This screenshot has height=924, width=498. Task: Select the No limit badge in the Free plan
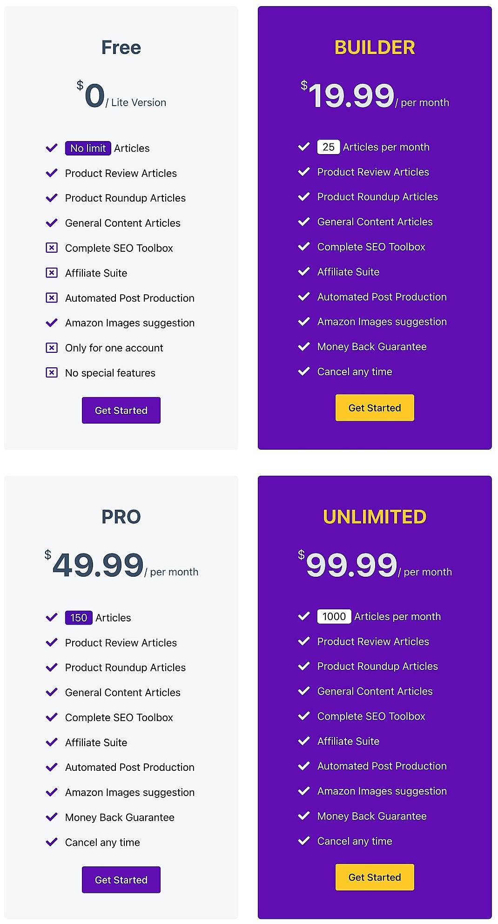click(x=88, y=148)
